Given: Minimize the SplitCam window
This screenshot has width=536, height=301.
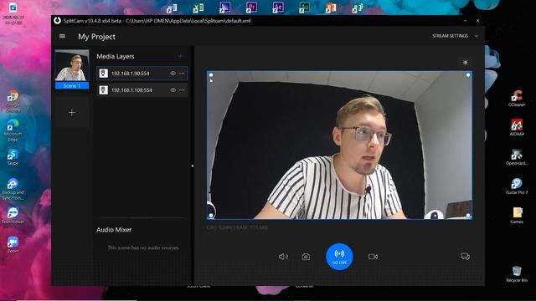Looking at the screenshot, I should click(x=466, y=21).
